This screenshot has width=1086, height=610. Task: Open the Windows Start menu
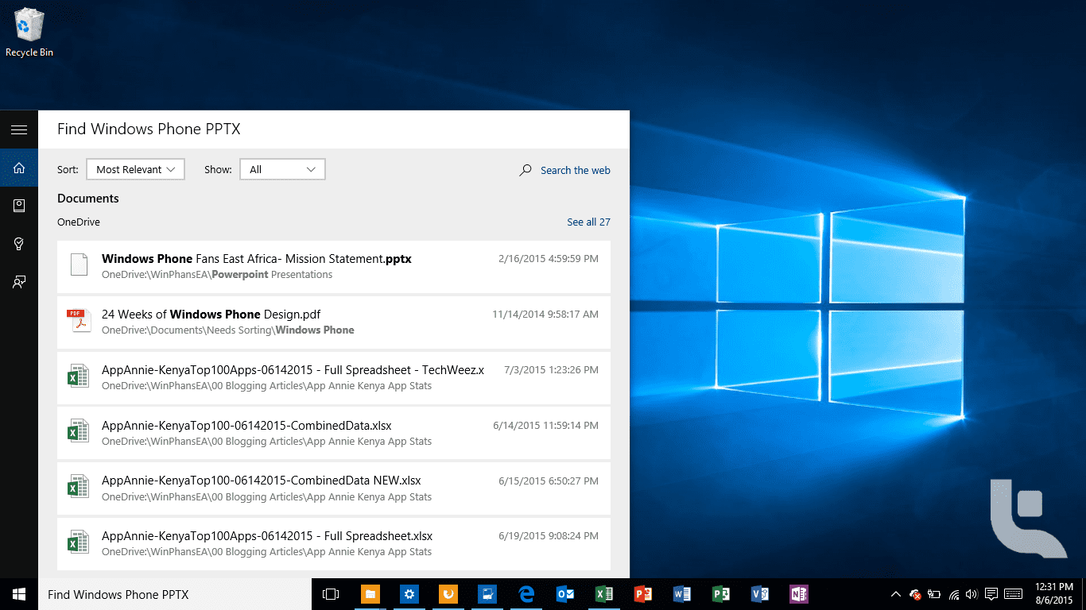coord(19,594)
